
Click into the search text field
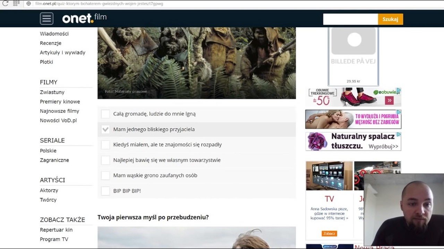coord(350,19)
